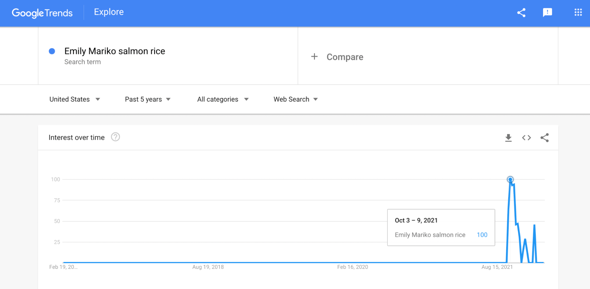The height and width of the screenshot is (289, 590).
Task: Open the Interest over time help tooltip
Action: (115, 137)
